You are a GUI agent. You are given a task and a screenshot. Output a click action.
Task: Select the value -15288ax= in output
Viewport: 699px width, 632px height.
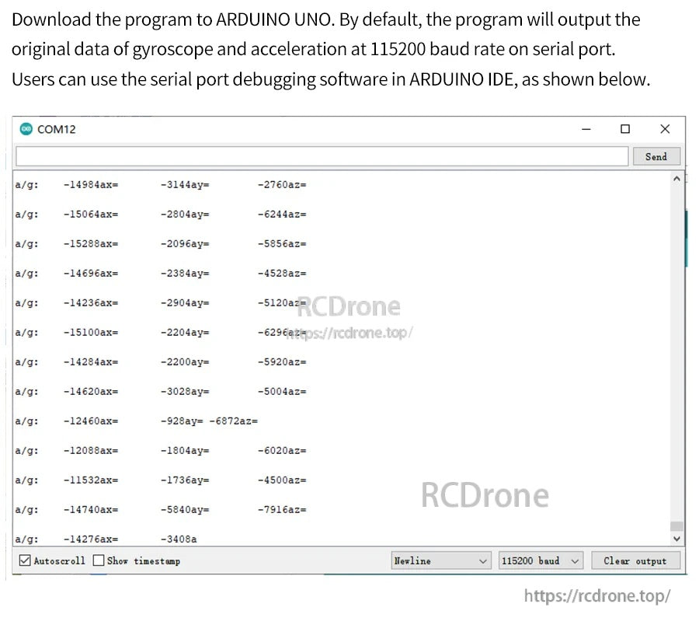coord(91,243)
